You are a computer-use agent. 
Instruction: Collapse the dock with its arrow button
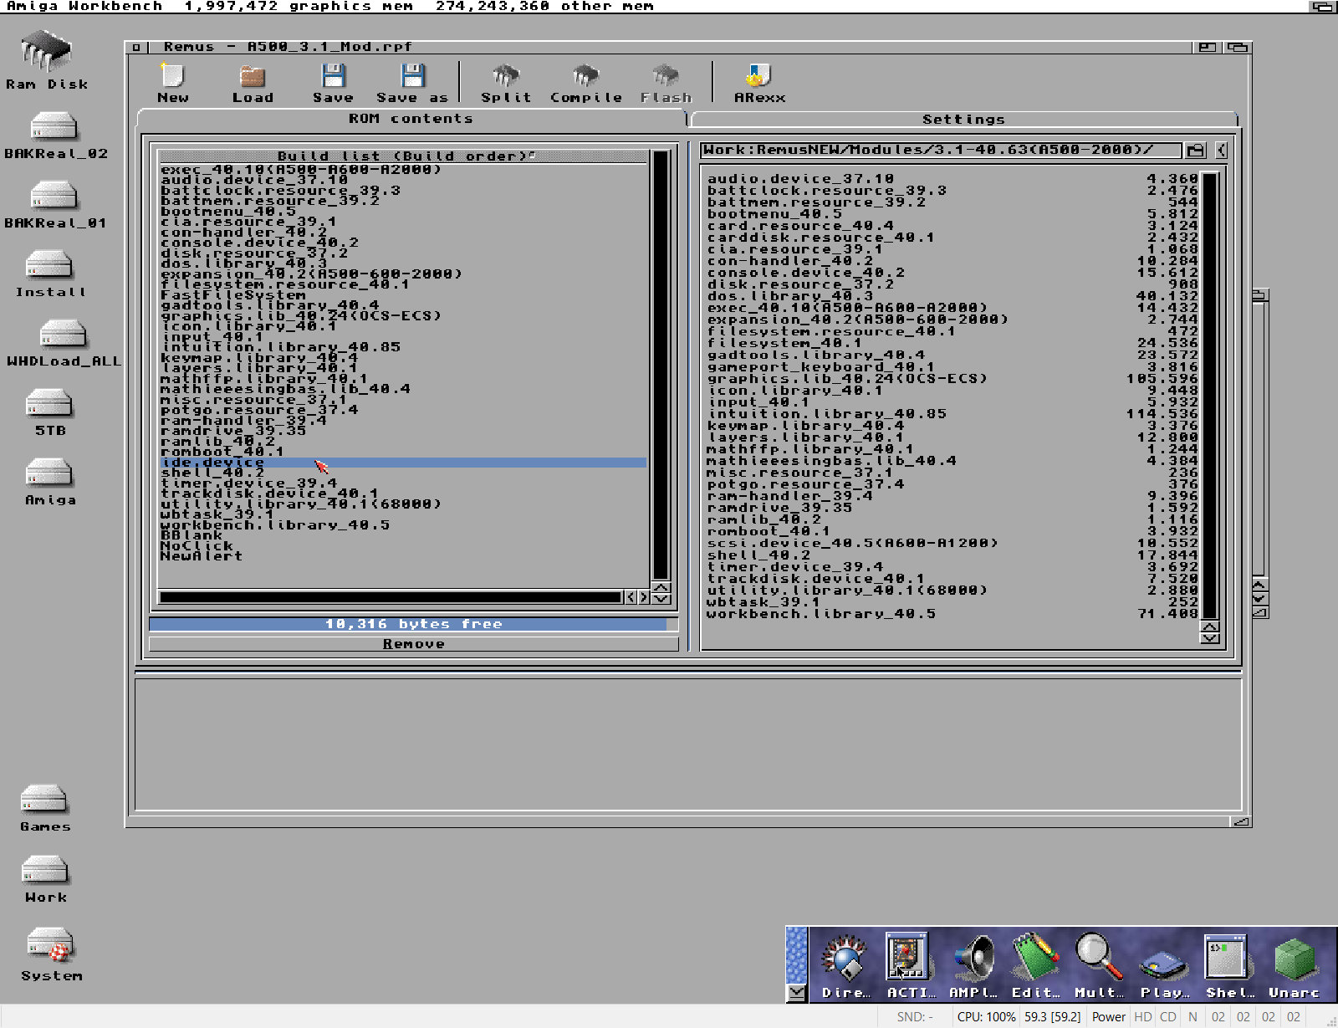click(797, 993)
